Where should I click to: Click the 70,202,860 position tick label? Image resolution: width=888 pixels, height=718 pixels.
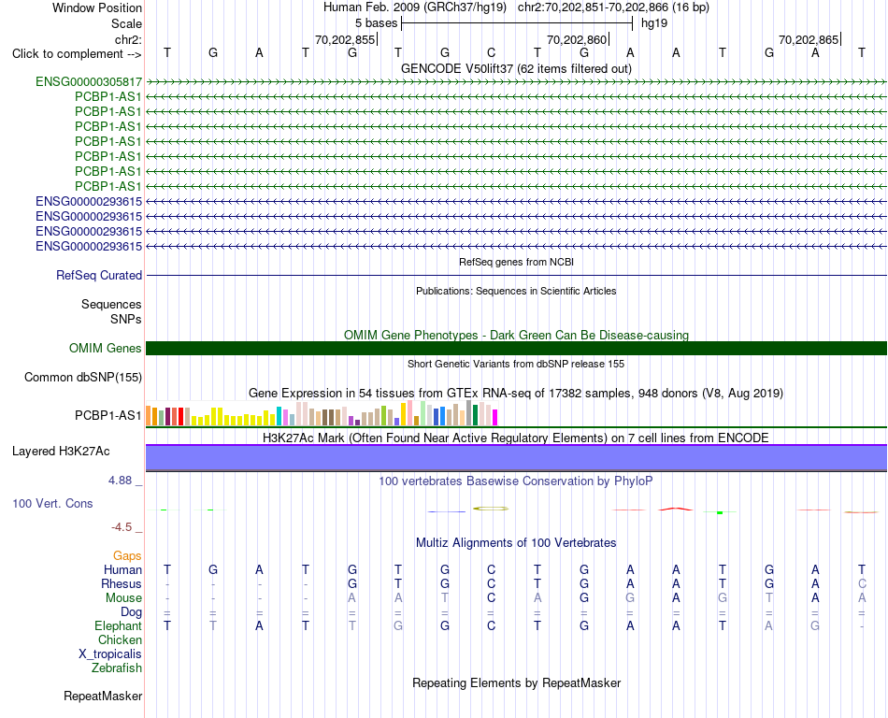pyautogui.click(x=577, y=39)
